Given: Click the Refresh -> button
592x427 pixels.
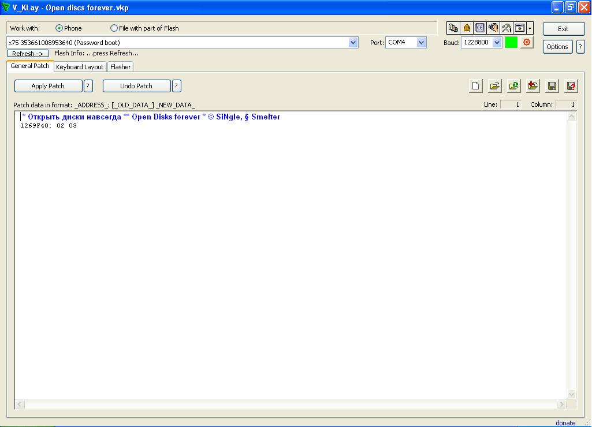Looking at the screenshot, I should [28, 54].
